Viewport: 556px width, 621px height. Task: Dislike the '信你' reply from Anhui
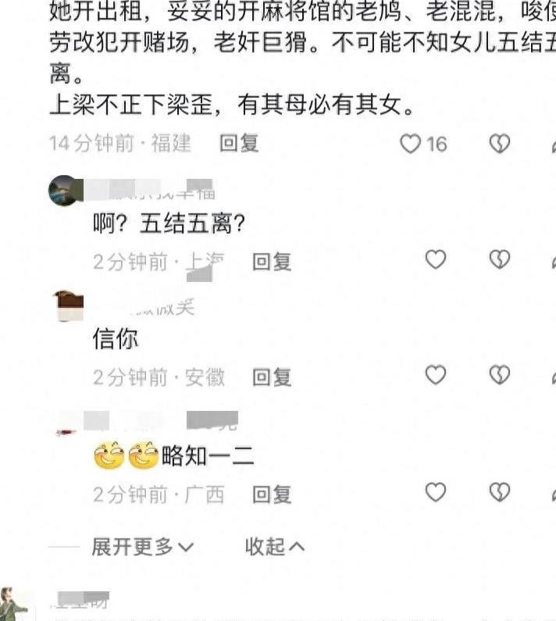500,375
